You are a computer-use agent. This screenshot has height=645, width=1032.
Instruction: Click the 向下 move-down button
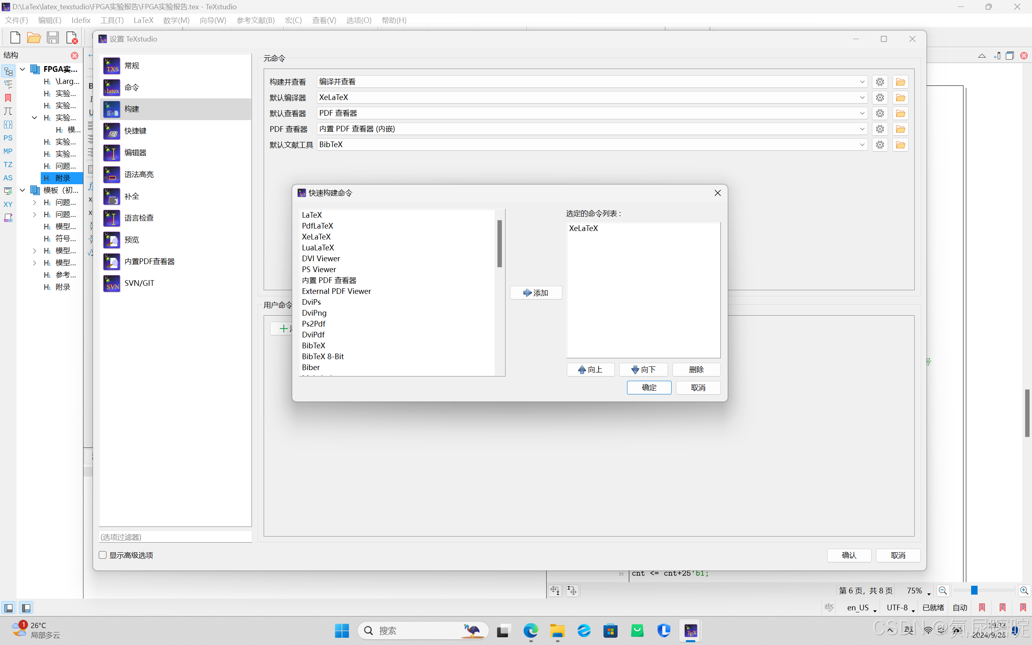[x=643, y=369]
